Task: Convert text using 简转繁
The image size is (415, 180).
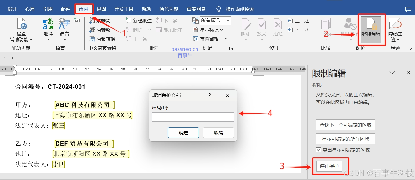Action: coord(100,30)
